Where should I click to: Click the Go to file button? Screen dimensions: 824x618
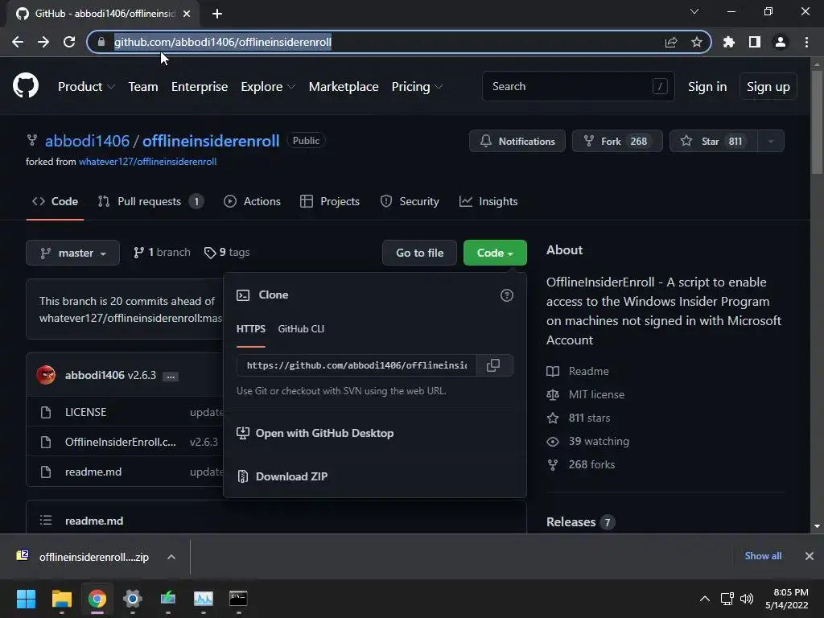coord(419,253)
